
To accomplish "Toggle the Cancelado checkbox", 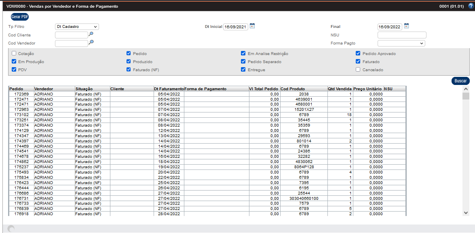I will [x=358, y=70].
